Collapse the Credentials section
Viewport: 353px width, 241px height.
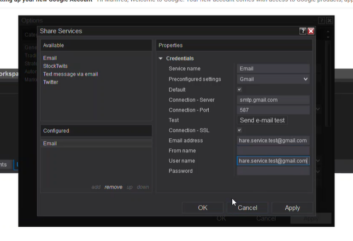(x=161, y=58)
